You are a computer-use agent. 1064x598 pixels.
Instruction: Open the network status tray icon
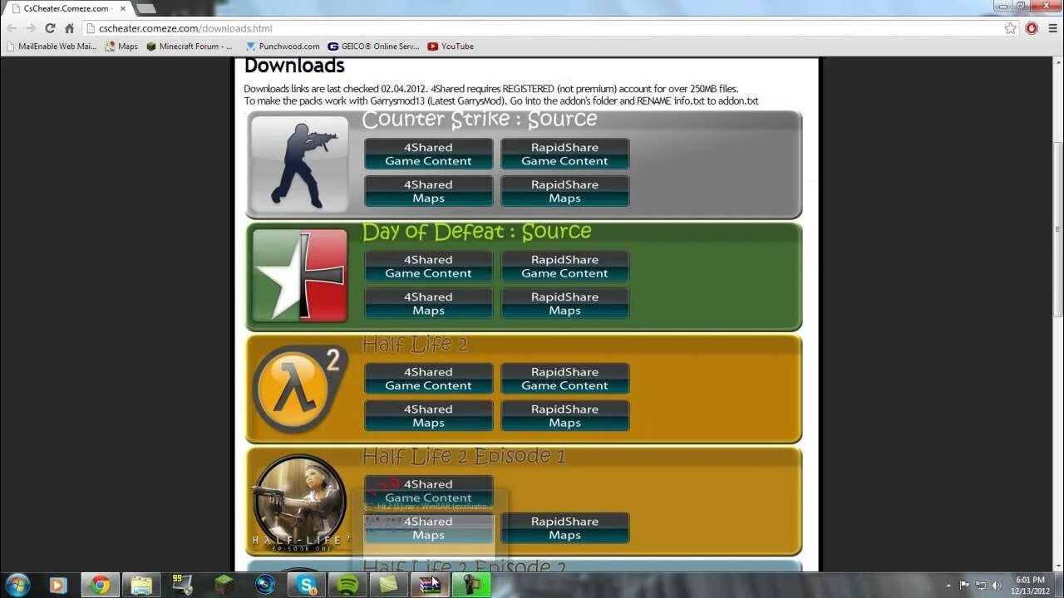pos(981,586)
